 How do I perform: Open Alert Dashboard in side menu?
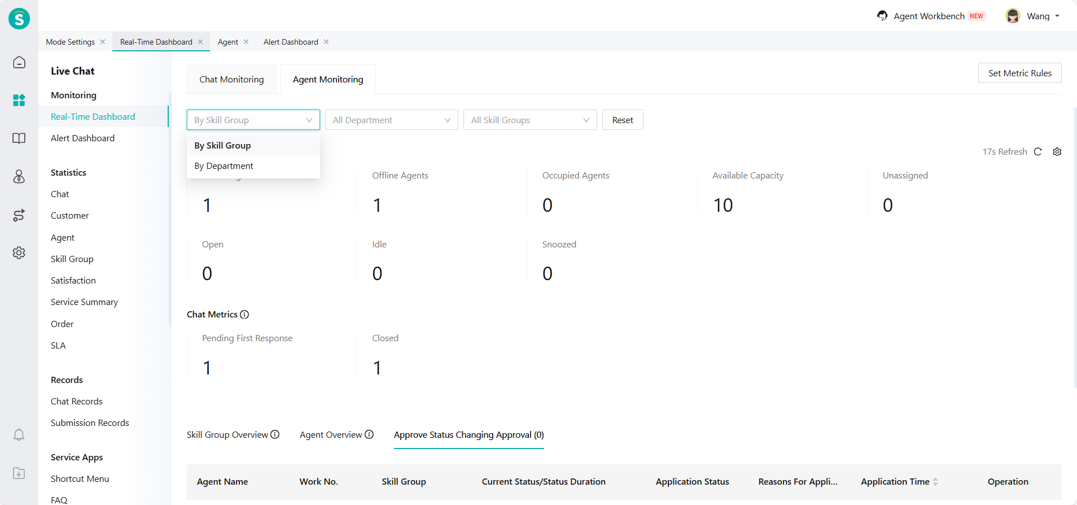click(x=82, y=138)
